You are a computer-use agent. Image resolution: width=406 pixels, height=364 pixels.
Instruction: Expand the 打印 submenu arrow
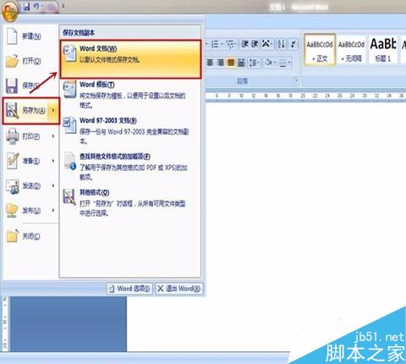(53, 136)
